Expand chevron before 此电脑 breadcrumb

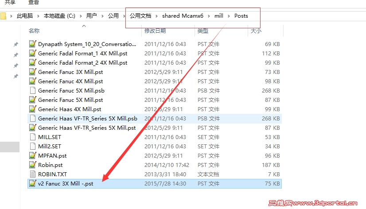pyautogui.click(x=11, y=16)
